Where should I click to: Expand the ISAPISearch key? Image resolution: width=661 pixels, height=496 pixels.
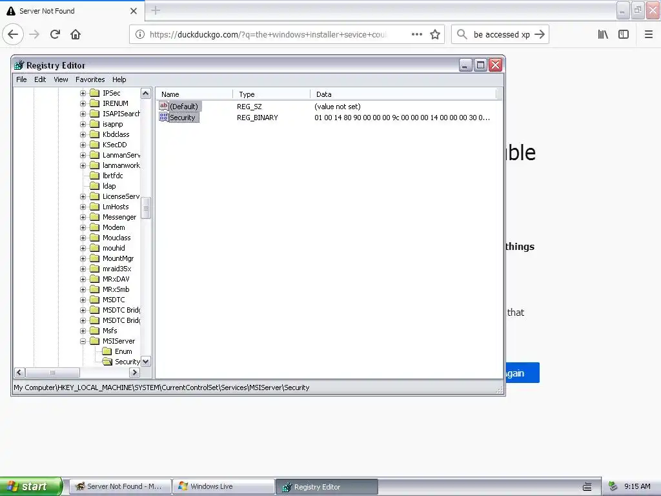(83, 114)
